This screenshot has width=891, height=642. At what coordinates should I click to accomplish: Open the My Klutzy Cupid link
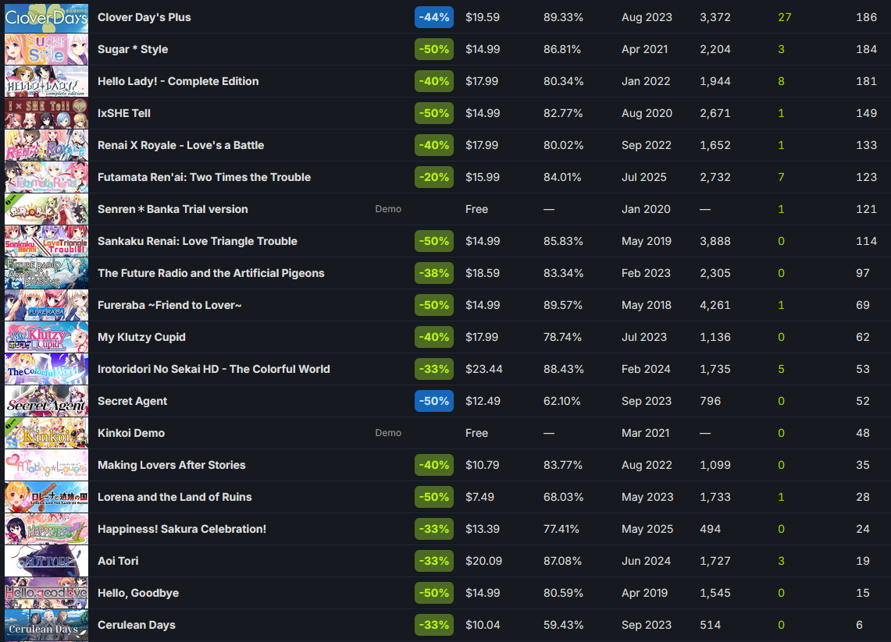point(141,337)
